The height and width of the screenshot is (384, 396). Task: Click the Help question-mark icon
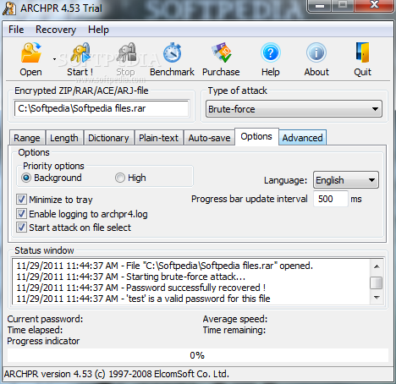pyautogui.click(x=271, y=52)
